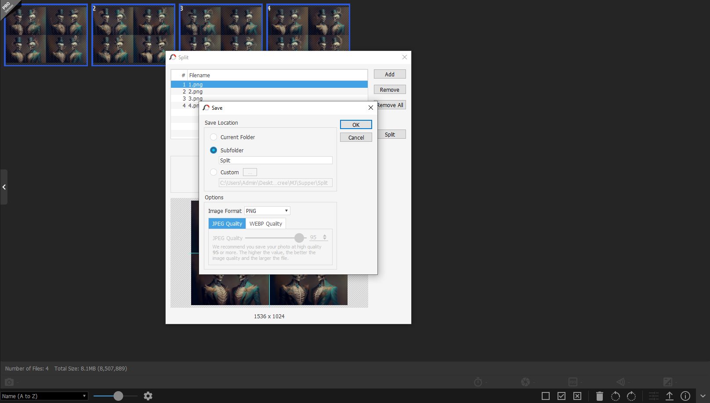Image resolution: width=710 pixels, height=403 pixels.
Task: Select the Subfolder radio option
Action: 214,150
